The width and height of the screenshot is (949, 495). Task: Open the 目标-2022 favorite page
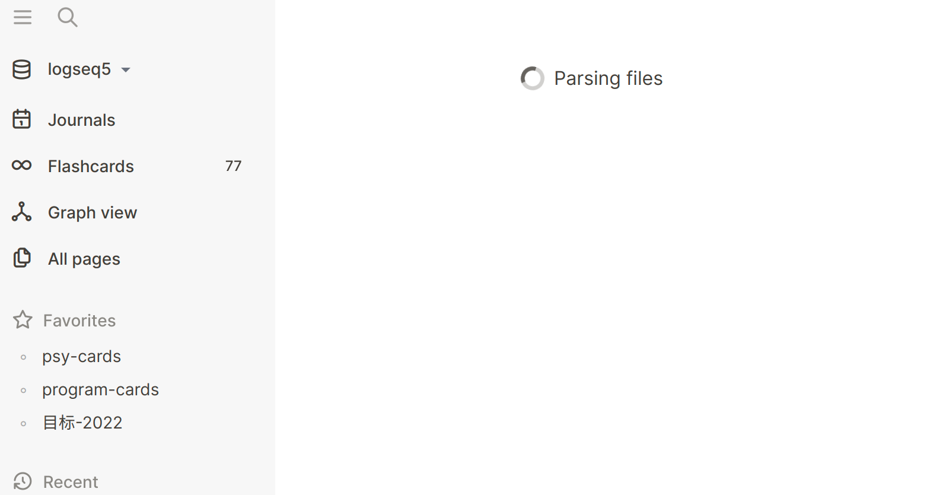(82, 422)
